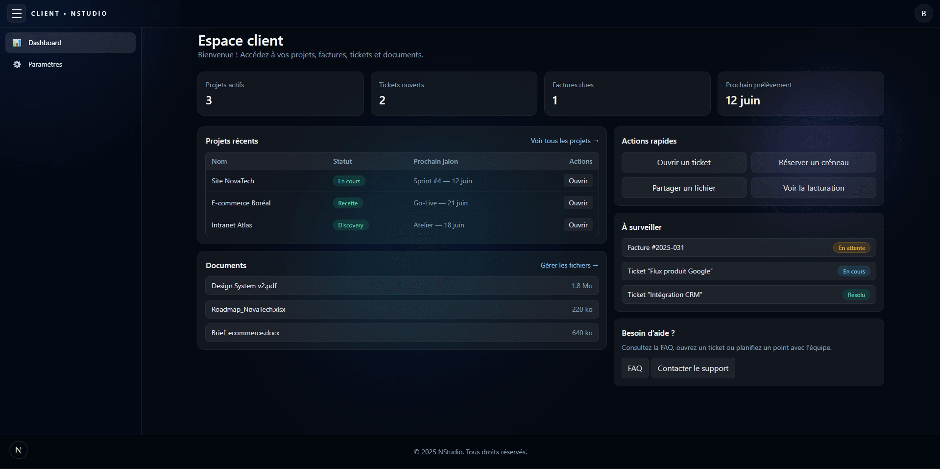940x469 pixels.
Task: Open the user avatar "B" menu
Action: coord(923,14)
